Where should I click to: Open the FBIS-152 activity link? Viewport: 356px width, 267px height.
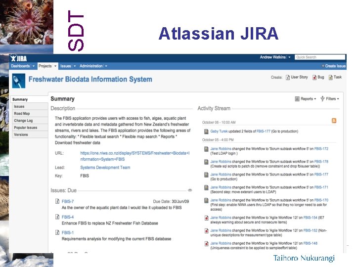[x=310, y=230]
